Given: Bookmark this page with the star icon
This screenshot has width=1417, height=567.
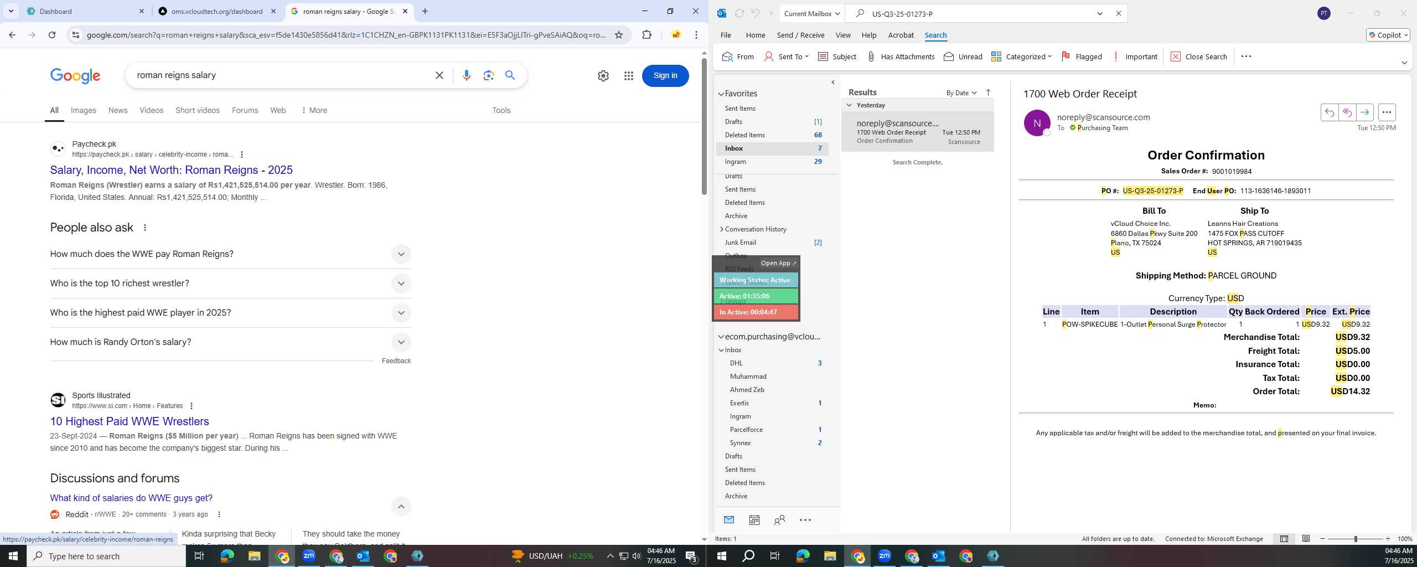Looking at the screenshot, I should (619, 35).
